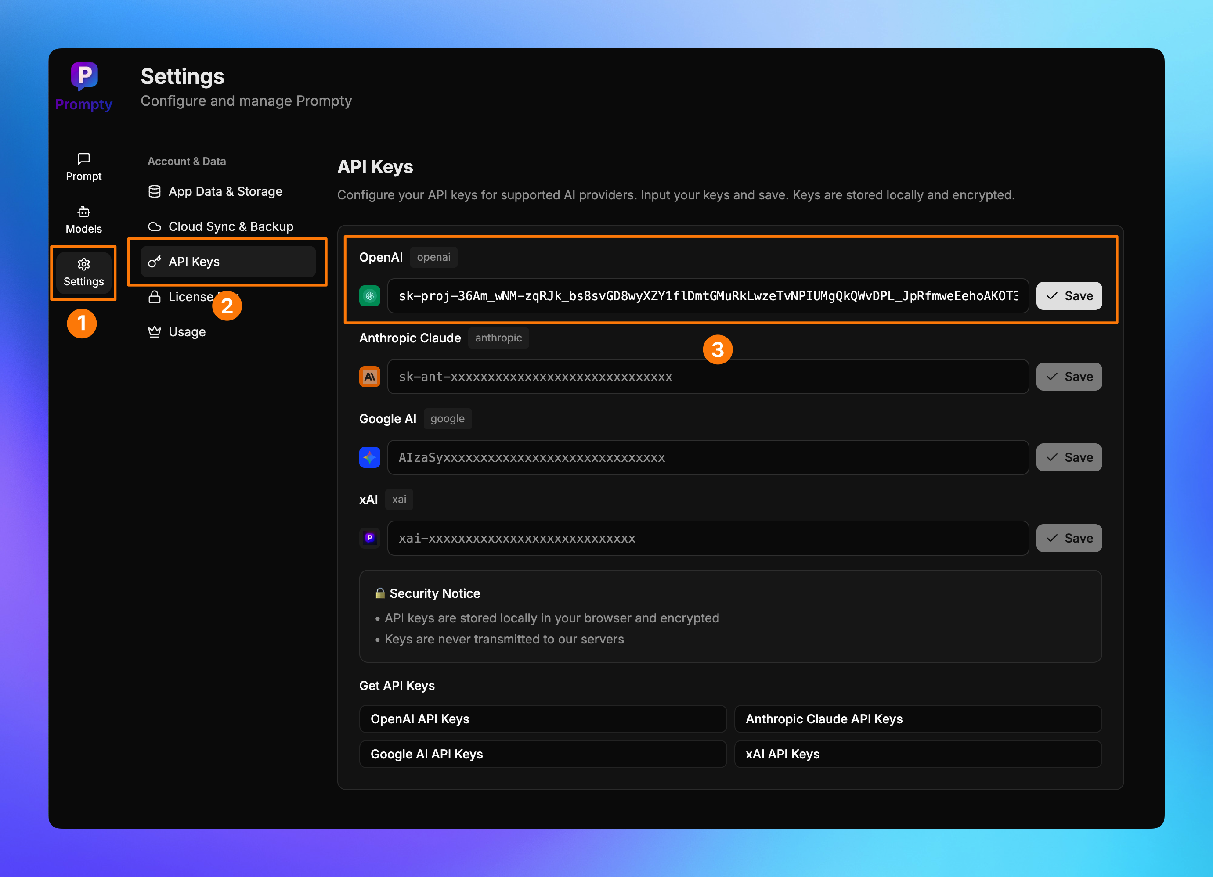Click the xAI provider logo icon
The height and width of the screenshot is (877, 1213).
tap(370, 538)
